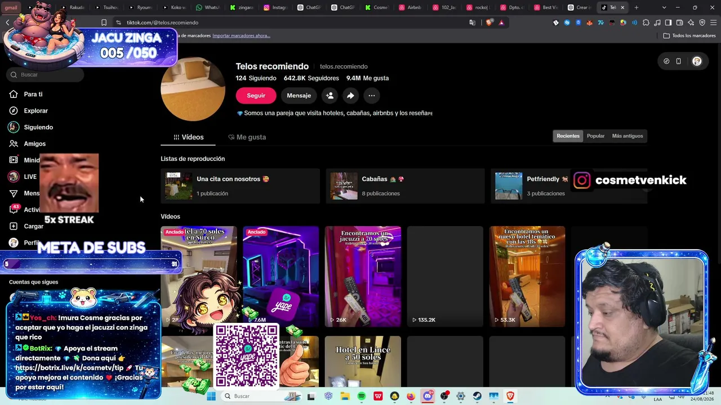721x405 pixels.
Task: Sort videos by Recientes
Action: pos(568,136)
